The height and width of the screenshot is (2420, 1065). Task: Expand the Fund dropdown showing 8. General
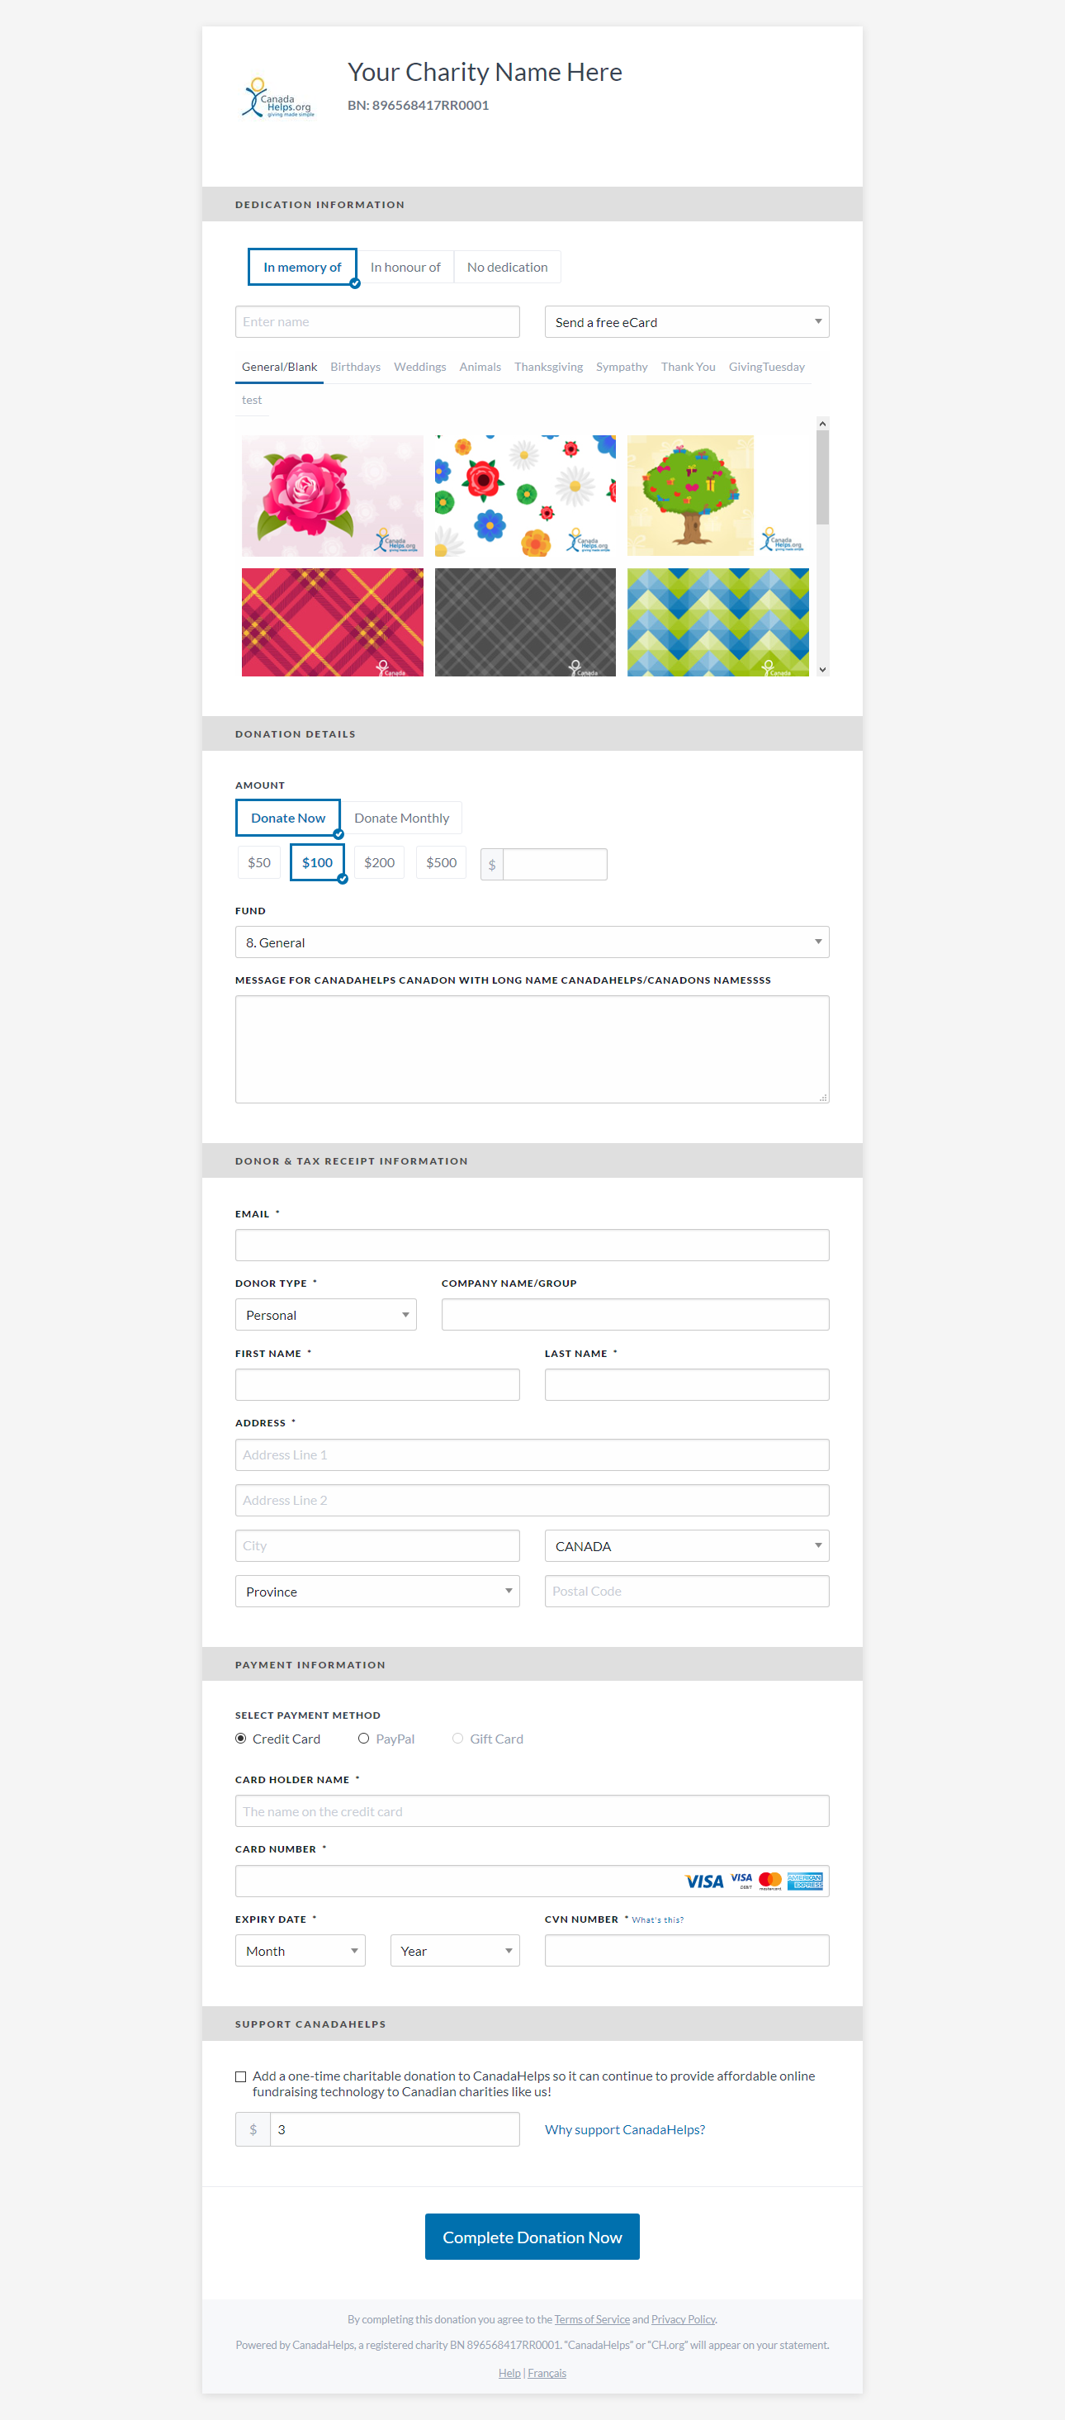tap(532, 942)
